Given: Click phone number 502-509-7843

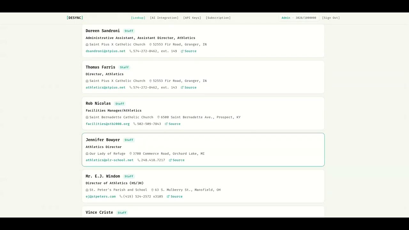Looking at the screenshot, I should (149, 124).
